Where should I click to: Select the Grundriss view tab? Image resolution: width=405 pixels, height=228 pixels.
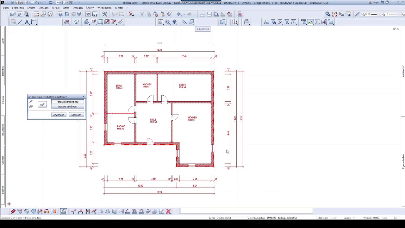(x=203, y=29)
